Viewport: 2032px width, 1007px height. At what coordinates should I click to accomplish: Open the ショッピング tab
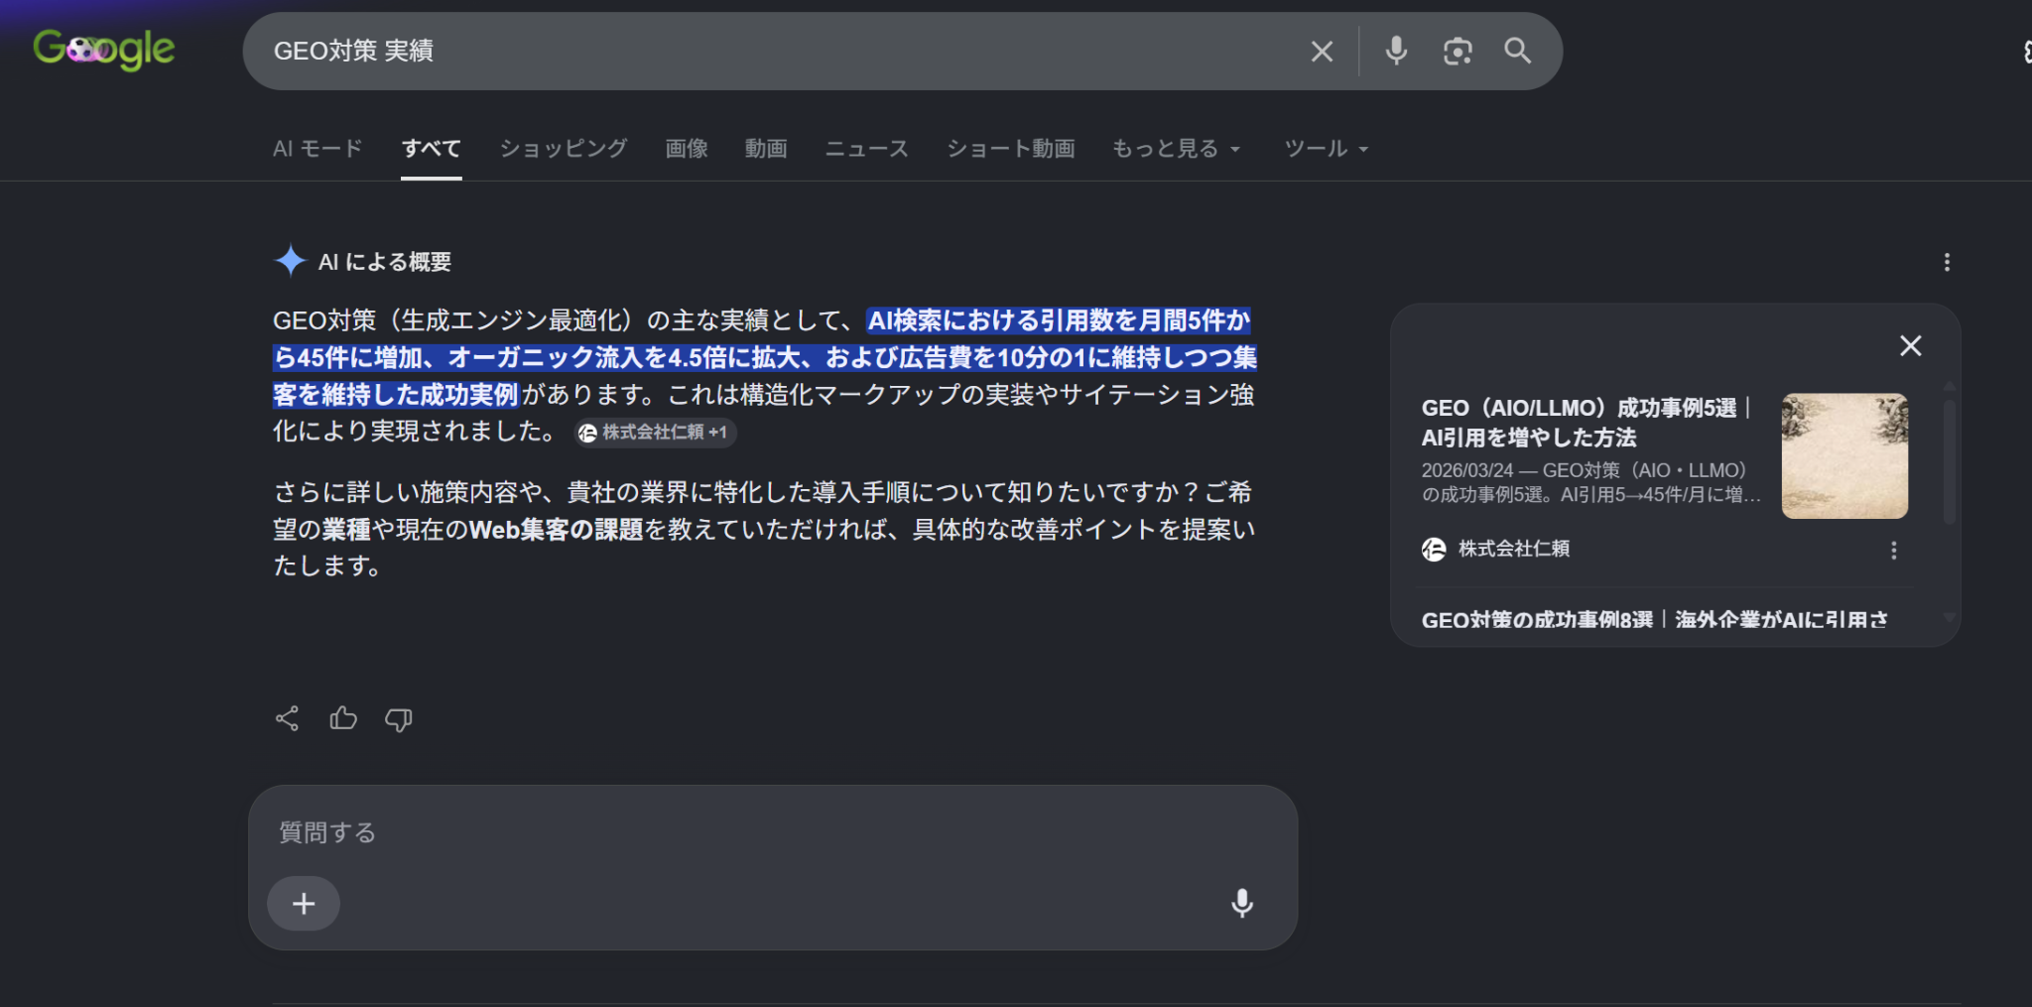click(564, 149)
